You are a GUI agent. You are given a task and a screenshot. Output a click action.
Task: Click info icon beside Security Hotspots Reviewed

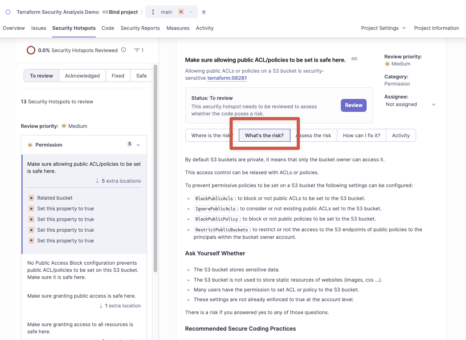coord(124,50)
